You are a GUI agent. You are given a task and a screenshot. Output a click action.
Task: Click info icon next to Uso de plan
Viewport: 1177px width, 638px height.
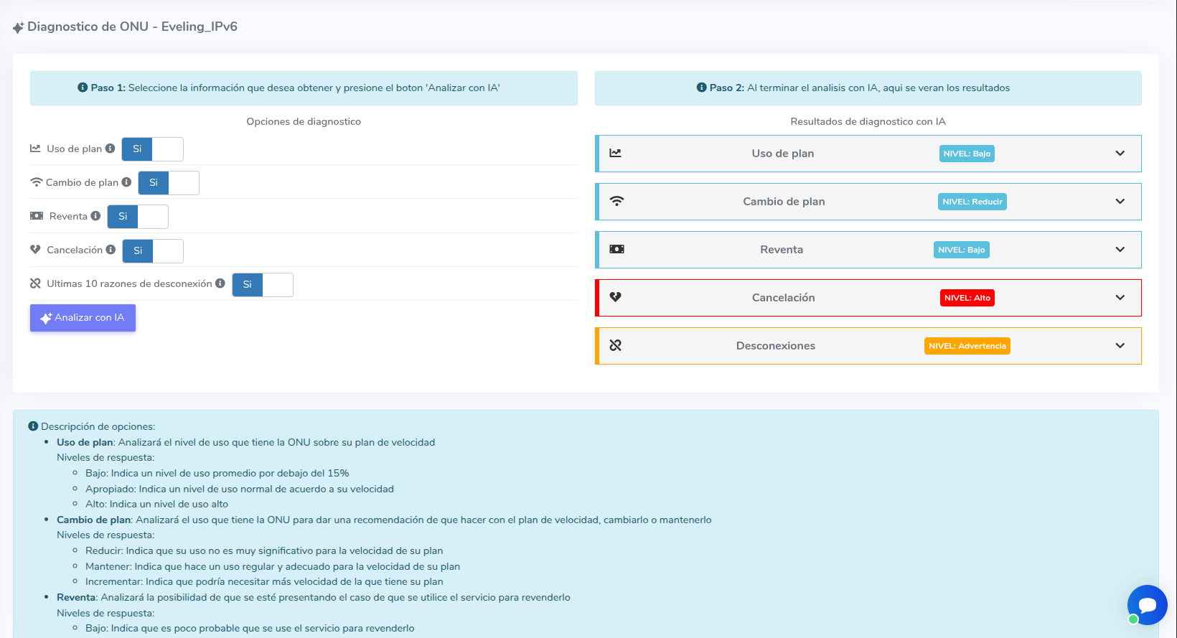click(110, 149)
